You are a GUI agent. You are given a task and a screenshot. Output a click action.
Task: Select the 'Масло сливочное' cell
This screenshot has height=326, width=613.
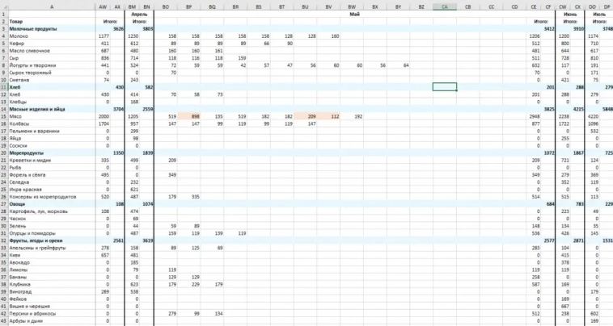pos(52,51)
